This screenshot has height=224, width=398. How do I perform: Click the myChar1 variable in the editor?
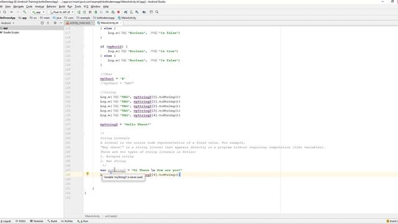107,79
